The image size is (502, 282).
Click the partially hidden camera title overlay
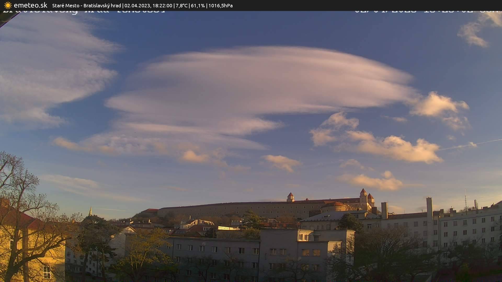84,11
